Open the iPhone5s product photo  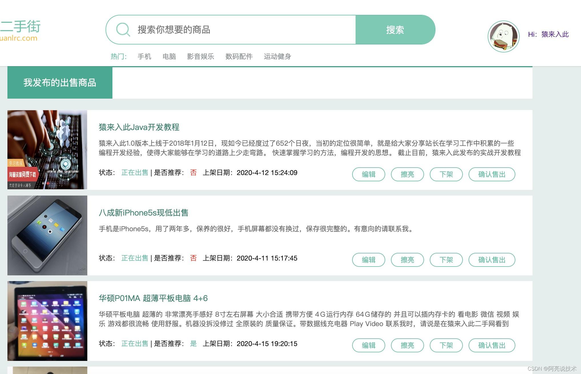pos(47,235)
